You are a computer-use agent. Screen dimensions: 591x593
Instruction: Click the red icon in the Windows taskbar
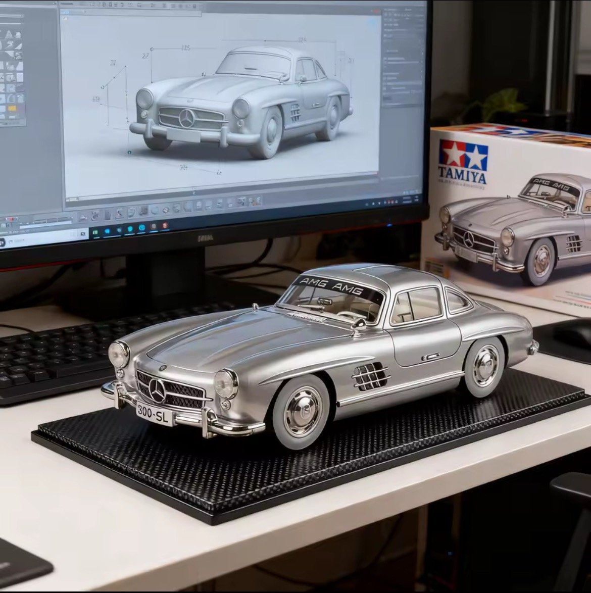(165, 226)
